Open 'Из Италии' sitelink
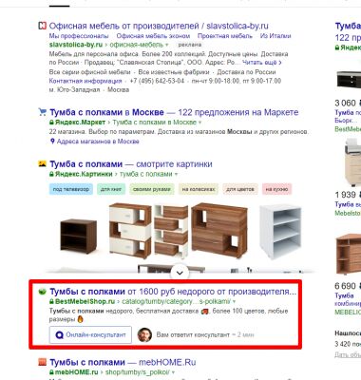This screenshot has width=361, height=380. click(x=275, y=36)
